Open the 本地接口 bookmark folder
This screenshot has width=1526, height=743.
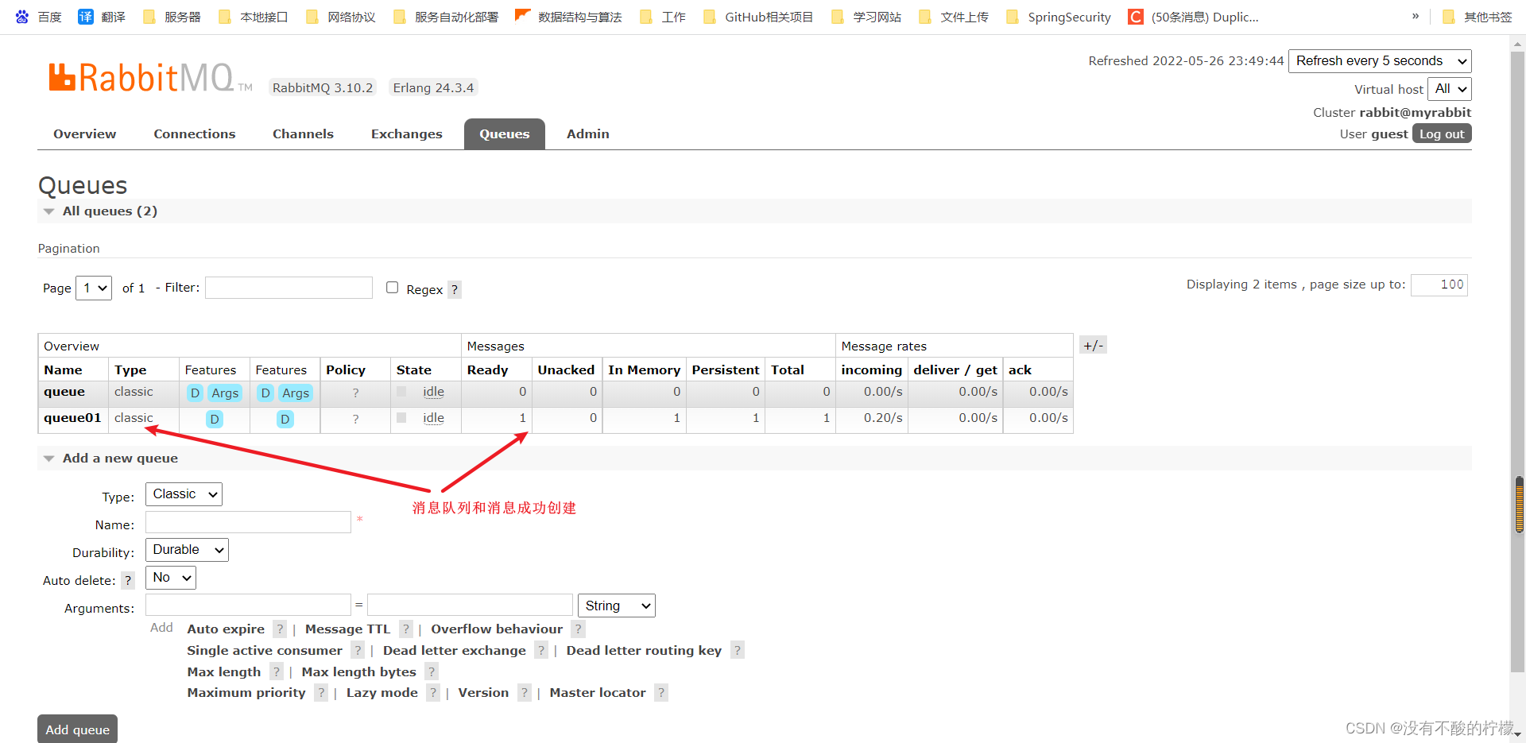(x=253, y=17)
